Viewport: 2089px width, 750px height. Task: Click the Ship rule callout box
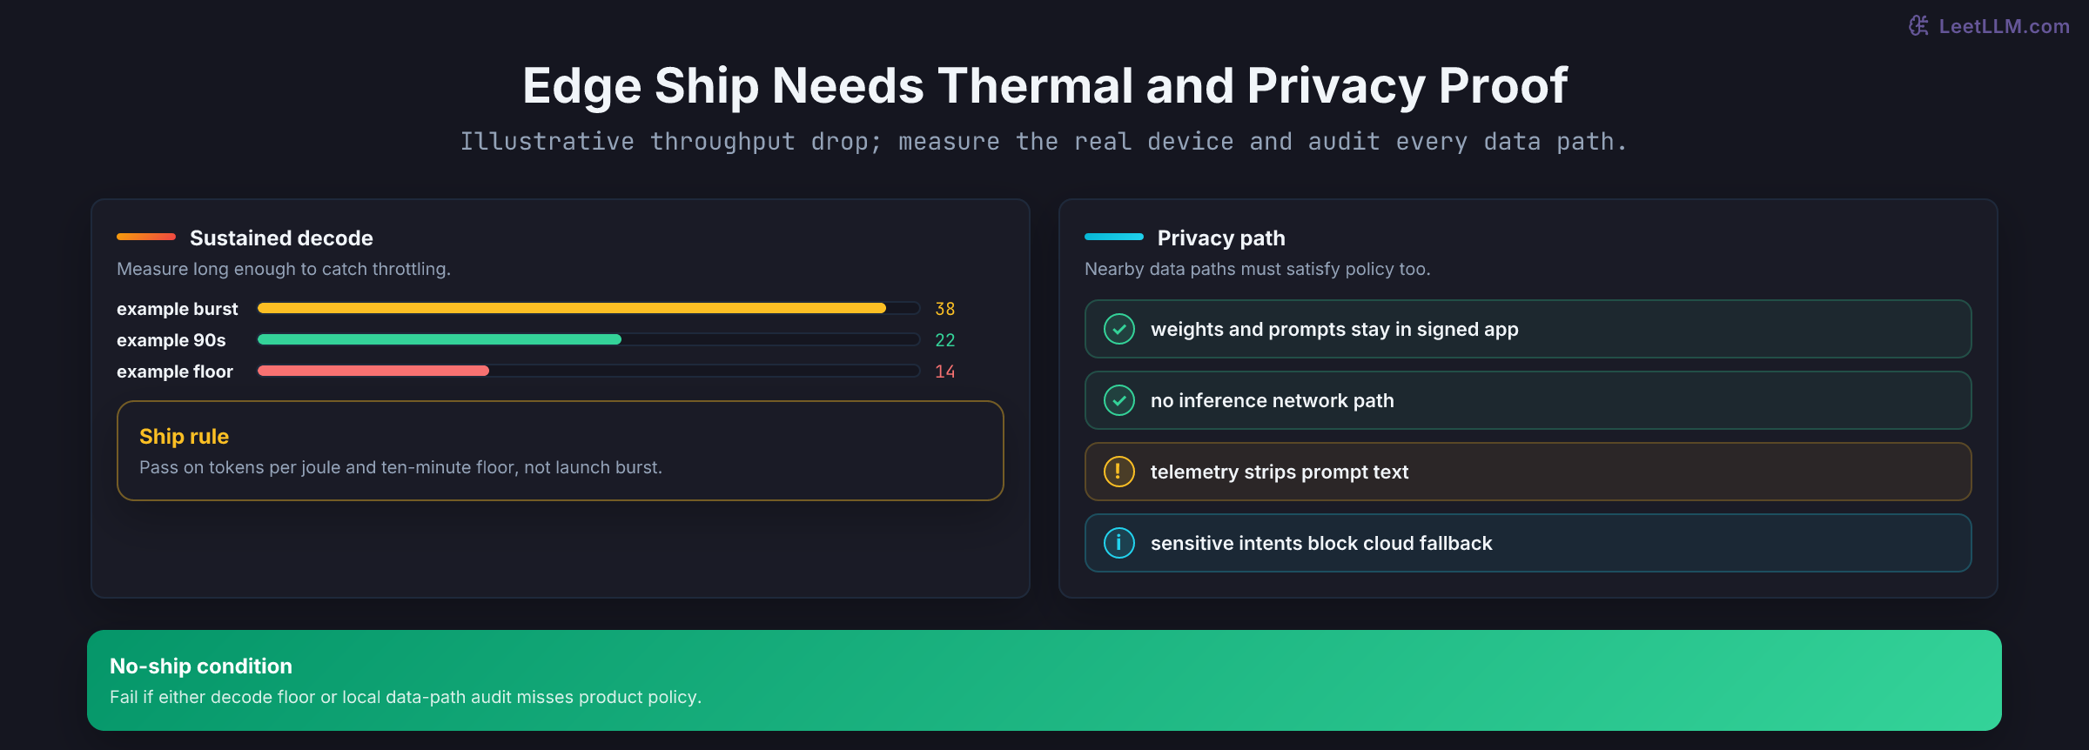click(x=561, y=451)
